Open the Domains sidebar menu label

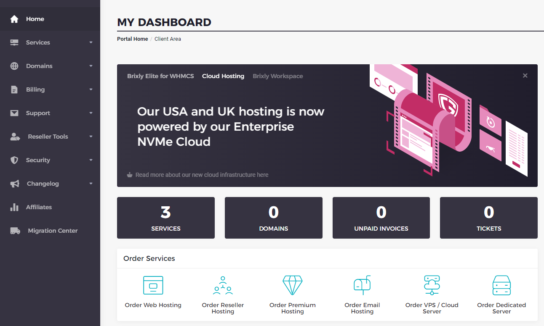tap(39, 66)
